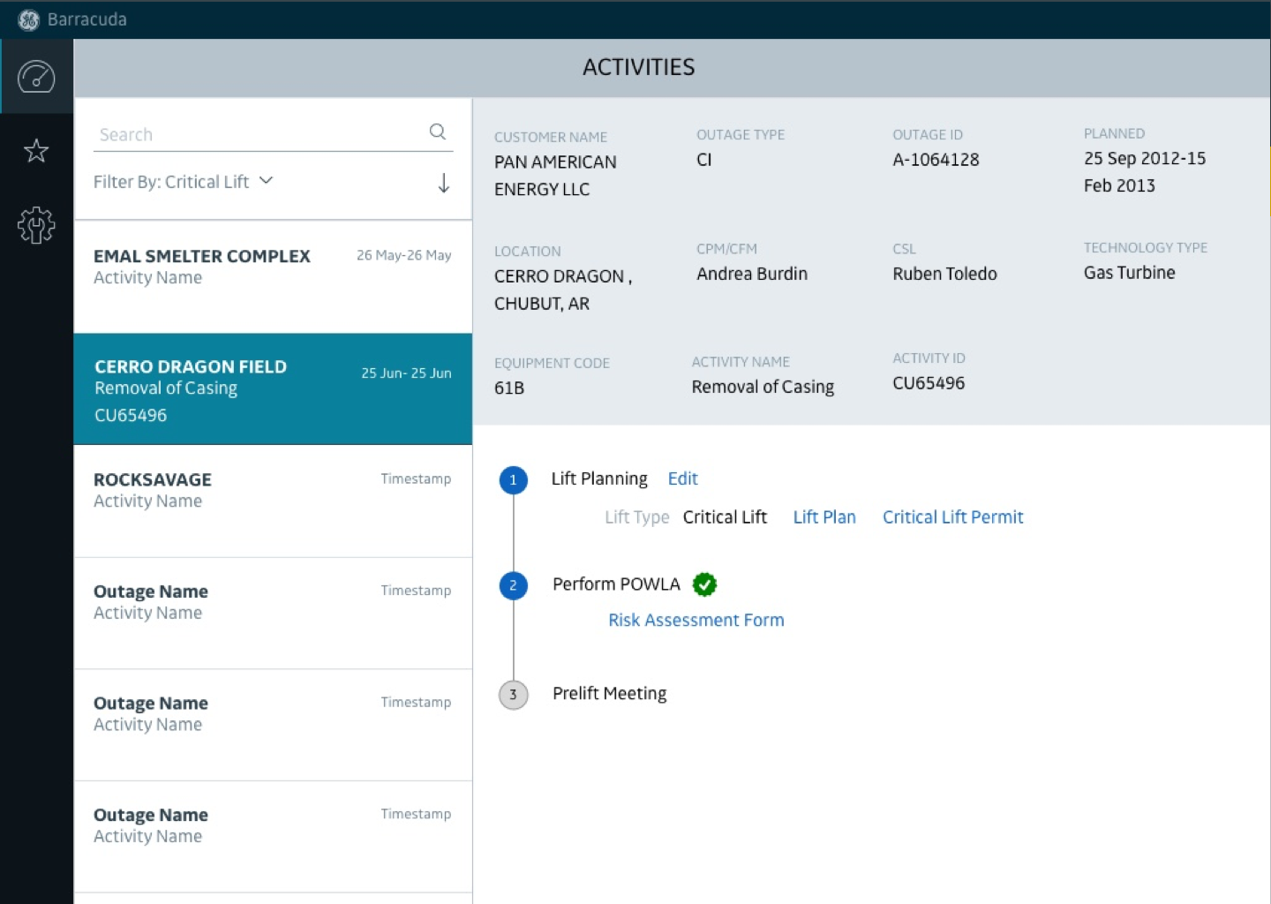Toggle sort order with down arrow

coord(444,183)
